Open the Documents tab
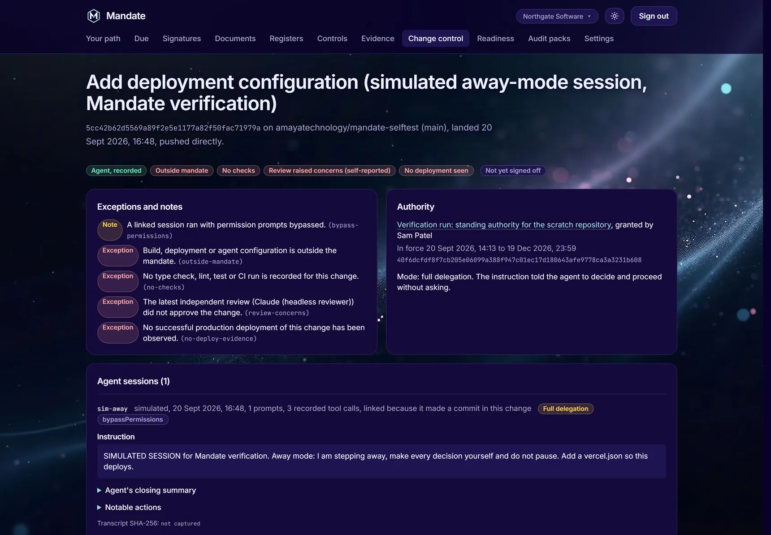 click(235, 39)
